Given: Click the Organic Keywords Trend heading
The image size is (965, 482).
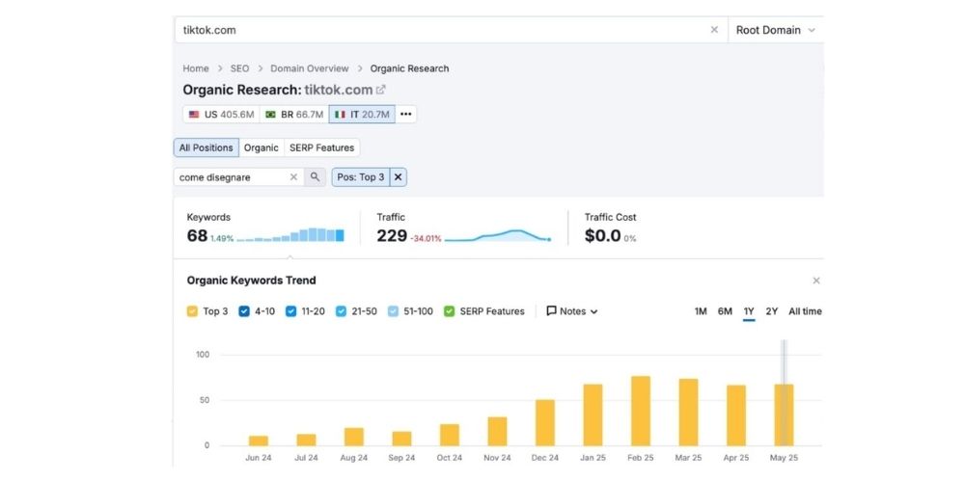Looking at the screenshot, I should point(251,281).
